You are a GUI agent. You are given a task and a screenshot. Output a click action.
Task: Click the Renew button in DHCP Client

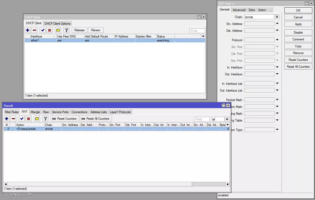pos(96,30)
